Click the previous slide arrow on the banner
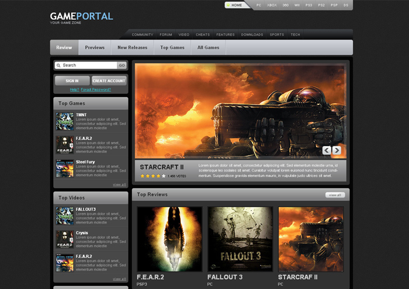This screenshot has width=409, height=289. pyautogui.click(x=327, y=151)
